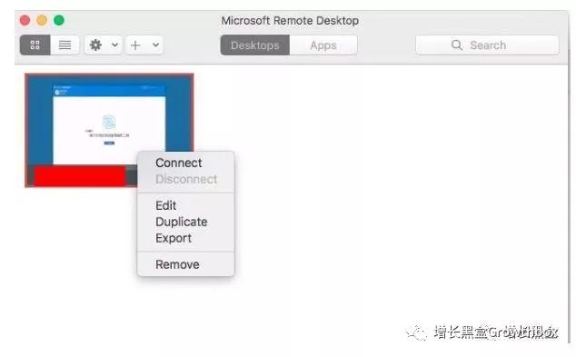Click the green zoom window button

[x=59, y=20]
